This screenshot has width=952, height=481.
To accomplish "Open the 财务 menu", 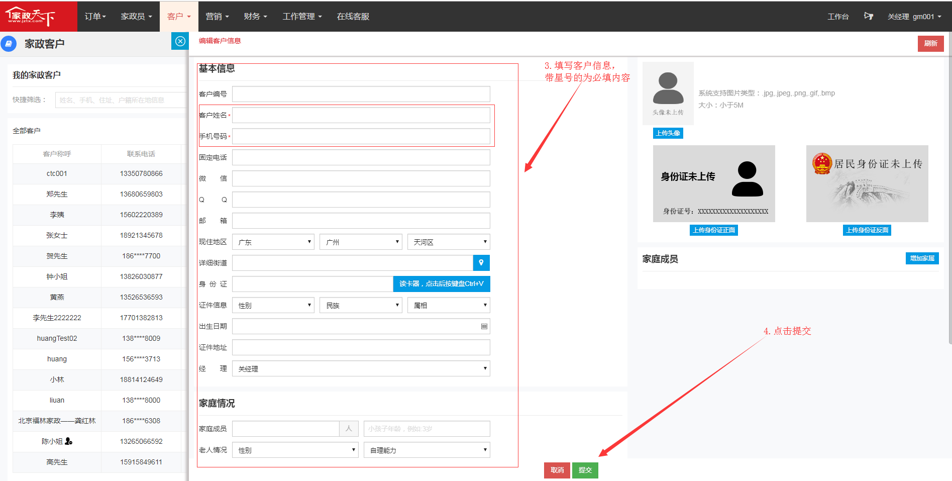I will [x=255, y=17].
